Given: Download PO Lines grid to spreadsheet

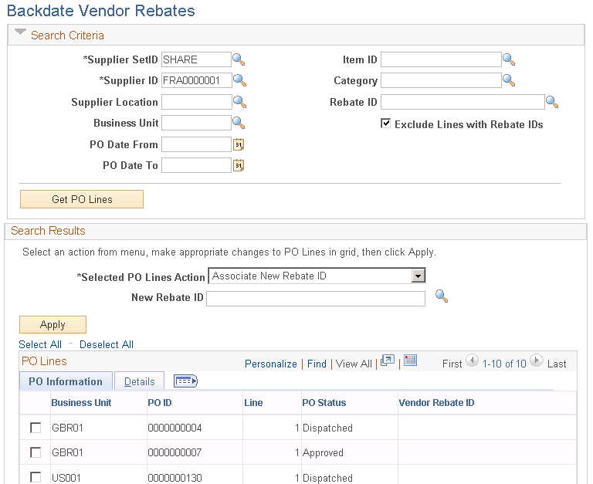Looking at the screenshot, I should click(410, 360).
